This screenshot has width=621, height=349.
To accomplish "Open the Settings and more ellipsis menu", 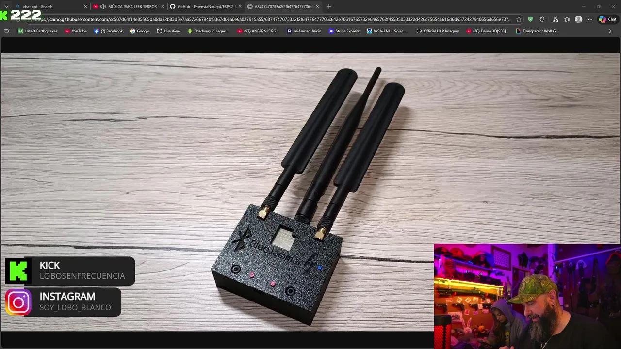I will 590,19.
